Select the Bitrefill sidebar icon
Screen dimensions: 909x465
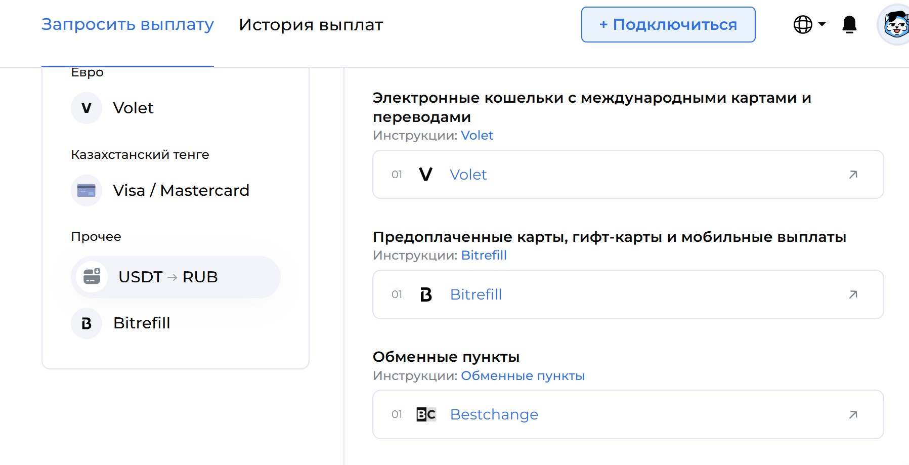[x=86, y=323]
